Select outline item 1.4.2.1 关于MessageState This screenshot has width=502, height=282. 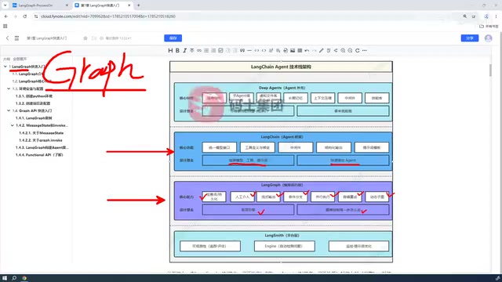42,132
